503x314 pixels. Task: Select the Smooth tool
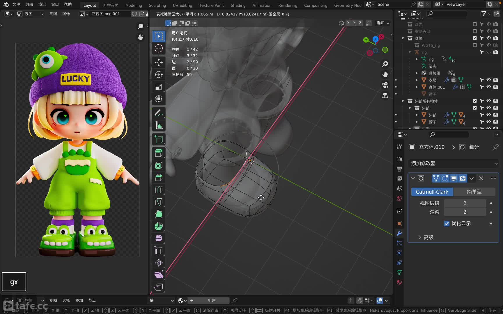click(159, 238)
